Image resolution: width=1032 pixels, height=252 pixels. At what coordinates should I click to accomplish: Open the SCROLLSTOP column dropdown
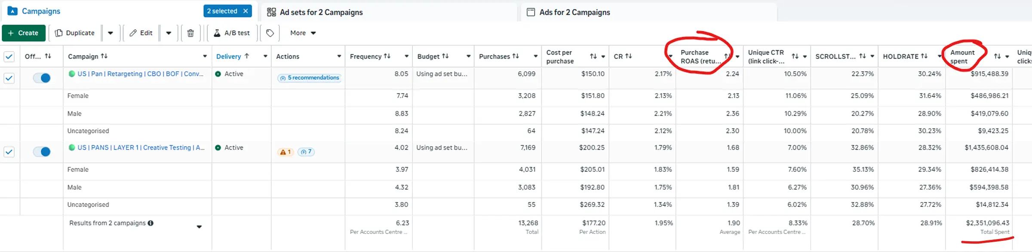[872, 56]
